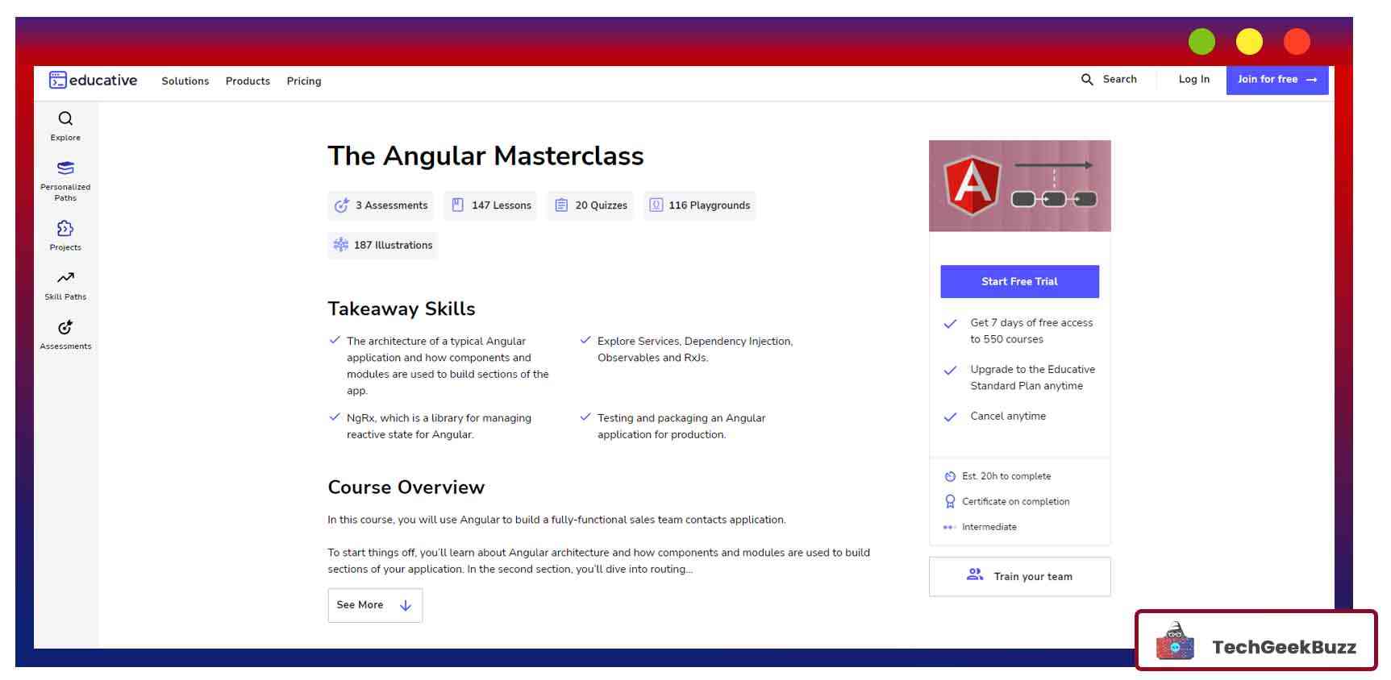Go to the Pricing page
The height and width of the screenshot is (680, 1391).
304,81
